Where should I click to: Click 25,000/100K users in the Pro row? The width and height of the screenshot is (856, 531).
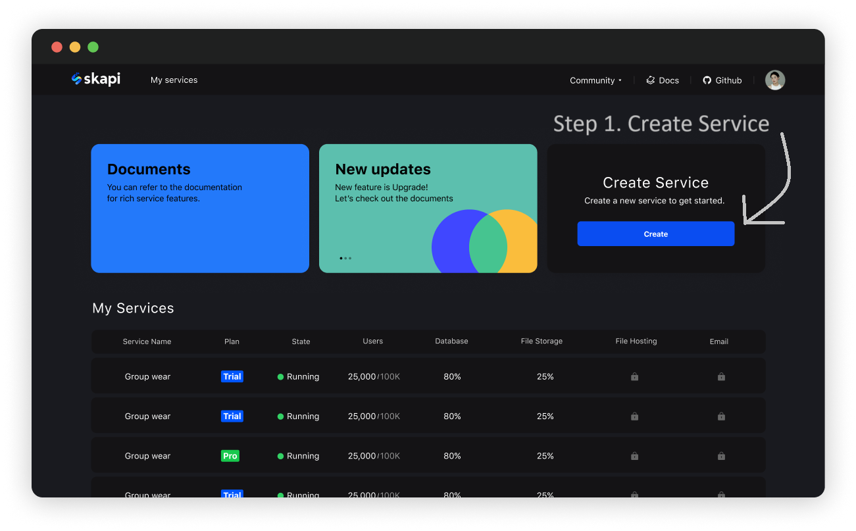coord(374,456)
